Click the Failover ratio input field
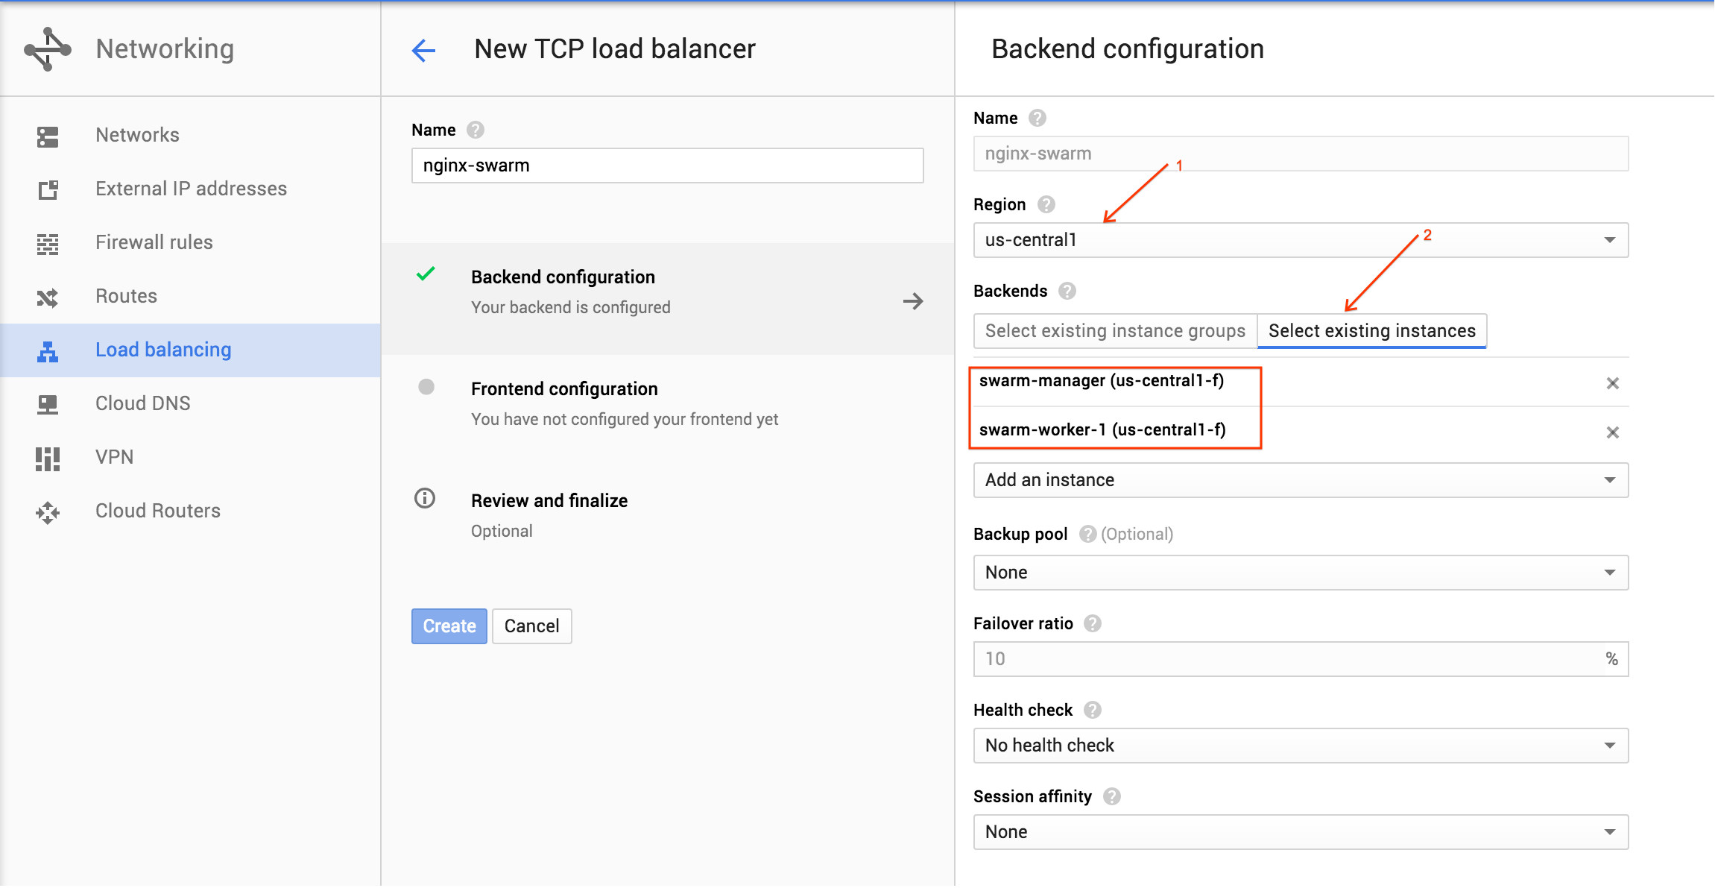 pyautogui.click(x=1301, y=659)
